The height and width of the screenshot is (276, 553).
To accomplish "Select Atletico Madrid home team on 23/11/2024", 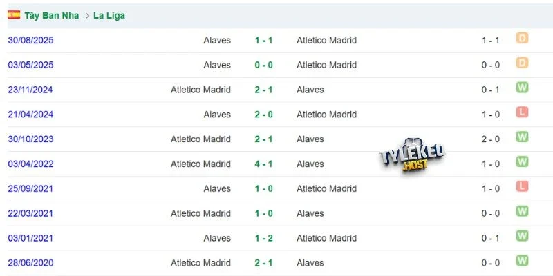I will [200, 90].
